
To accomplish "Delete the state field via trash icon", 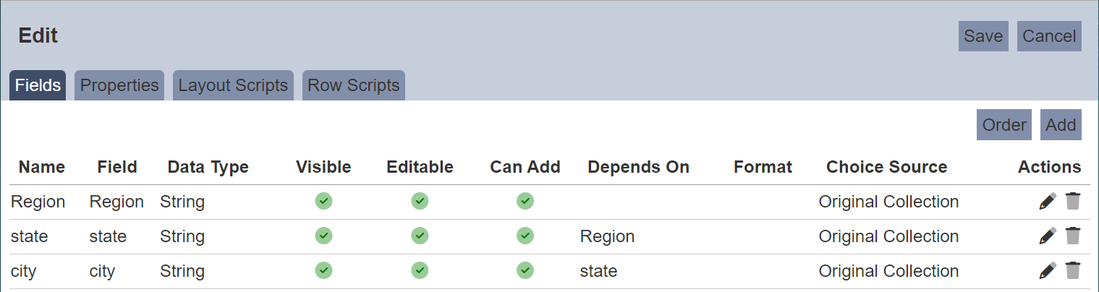I will point(1073,236).
